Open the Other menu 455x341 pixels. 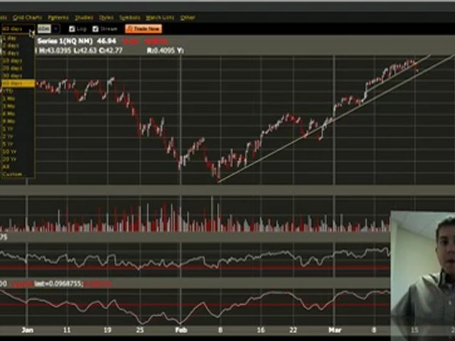188,18
